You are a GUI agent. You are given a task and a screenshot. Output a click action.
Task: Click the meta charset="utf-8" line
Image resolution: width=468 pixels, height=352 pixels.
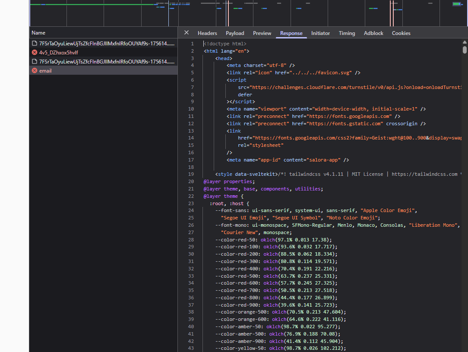point(261,65)
